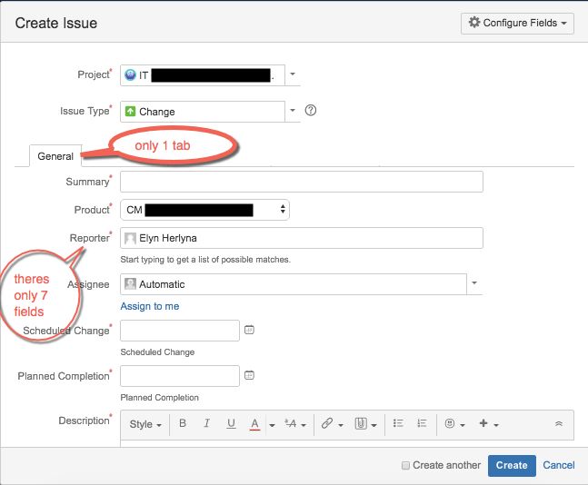Open the Style dropdown in the editor
Viewport: 588px width, 485px height.
pos(145,424)
